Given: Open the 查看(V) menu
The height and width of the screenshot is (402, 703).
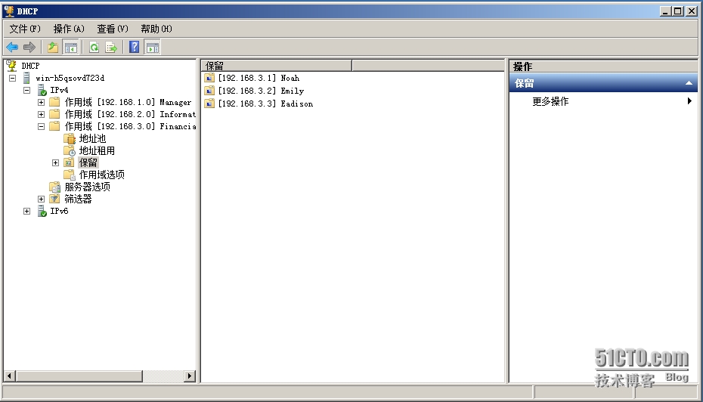Looking at the screenshot, I should [113, 29].
